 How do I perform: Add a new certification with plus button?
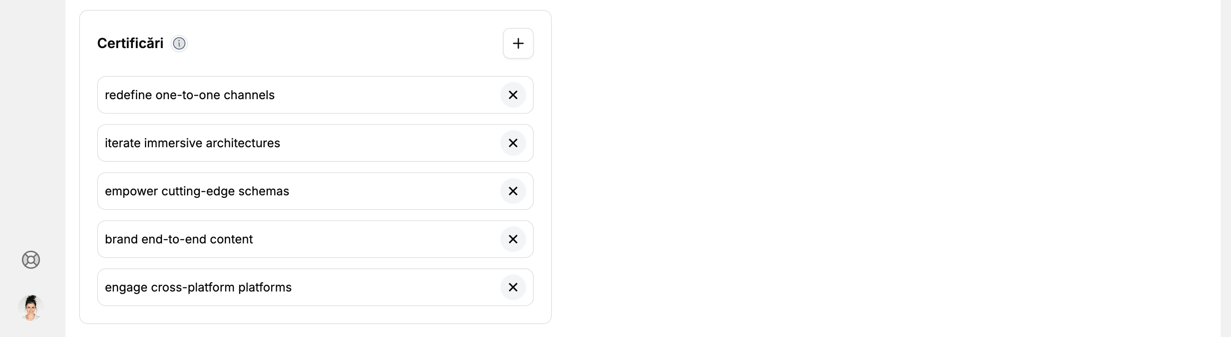(x=518, y=43)
